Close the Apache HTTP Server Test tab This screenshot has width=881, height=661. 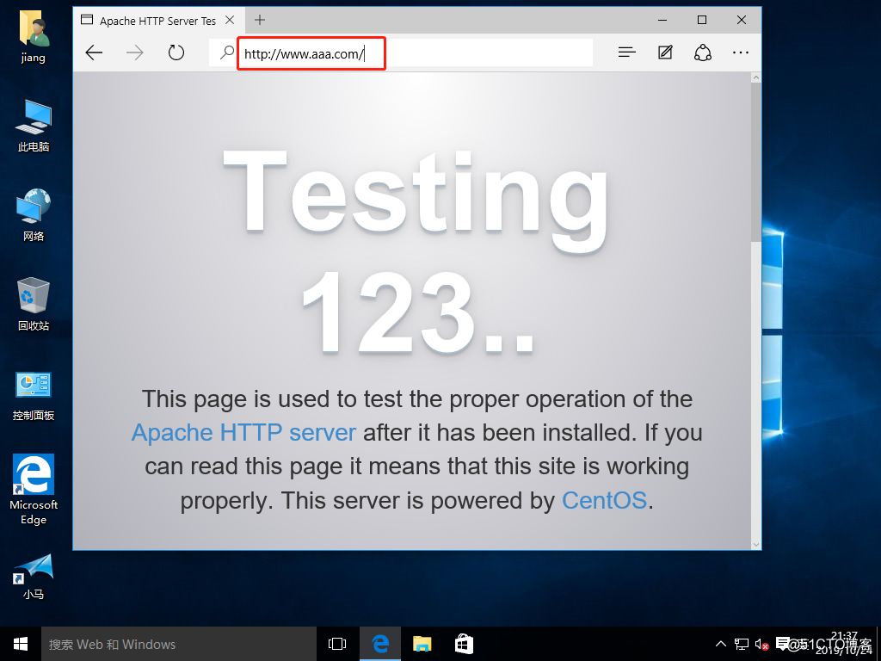tap(230, 21)
